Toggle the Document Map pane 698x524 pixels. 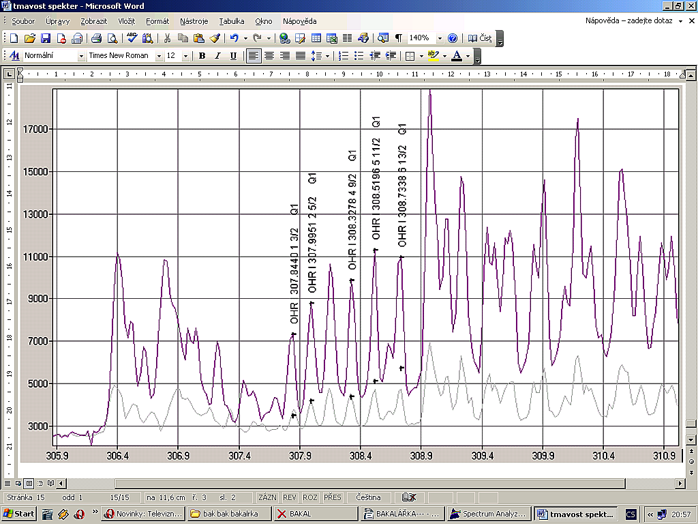click(x=383, y=38)
